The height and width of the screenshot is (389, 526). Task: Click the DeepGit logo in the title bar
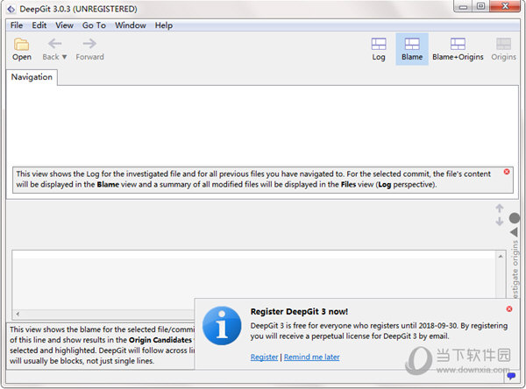[11, 9]
